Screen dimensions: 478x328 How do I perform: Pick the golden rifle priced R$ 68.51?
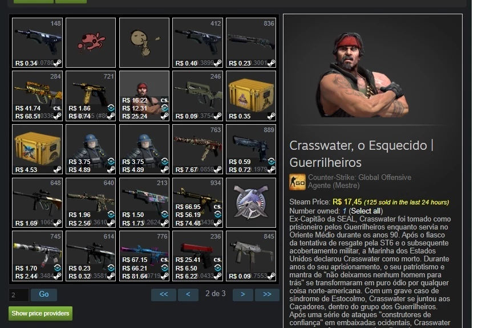[37, 96]
